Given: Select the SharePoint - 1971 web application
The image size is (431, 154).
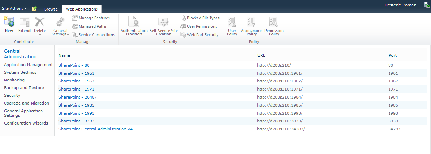Looking at the screenshot, I should (76, 89).
